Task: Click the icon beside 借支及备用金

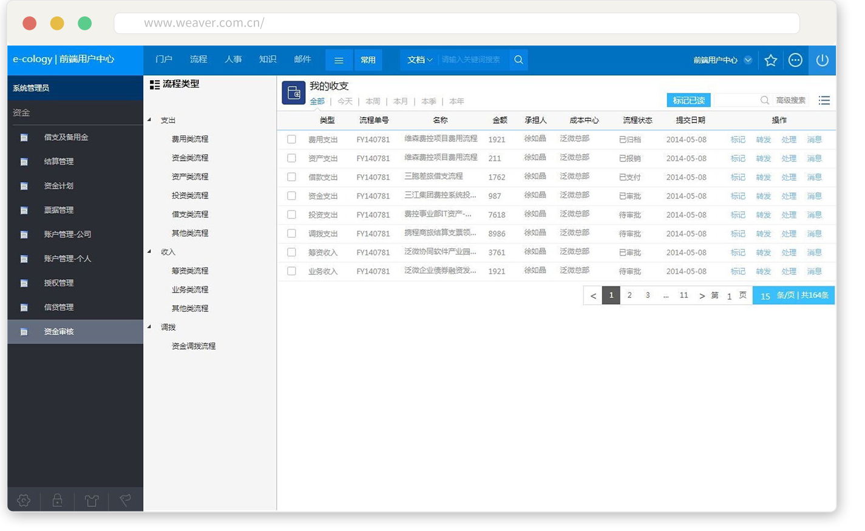Action: (x=24, y=137)
